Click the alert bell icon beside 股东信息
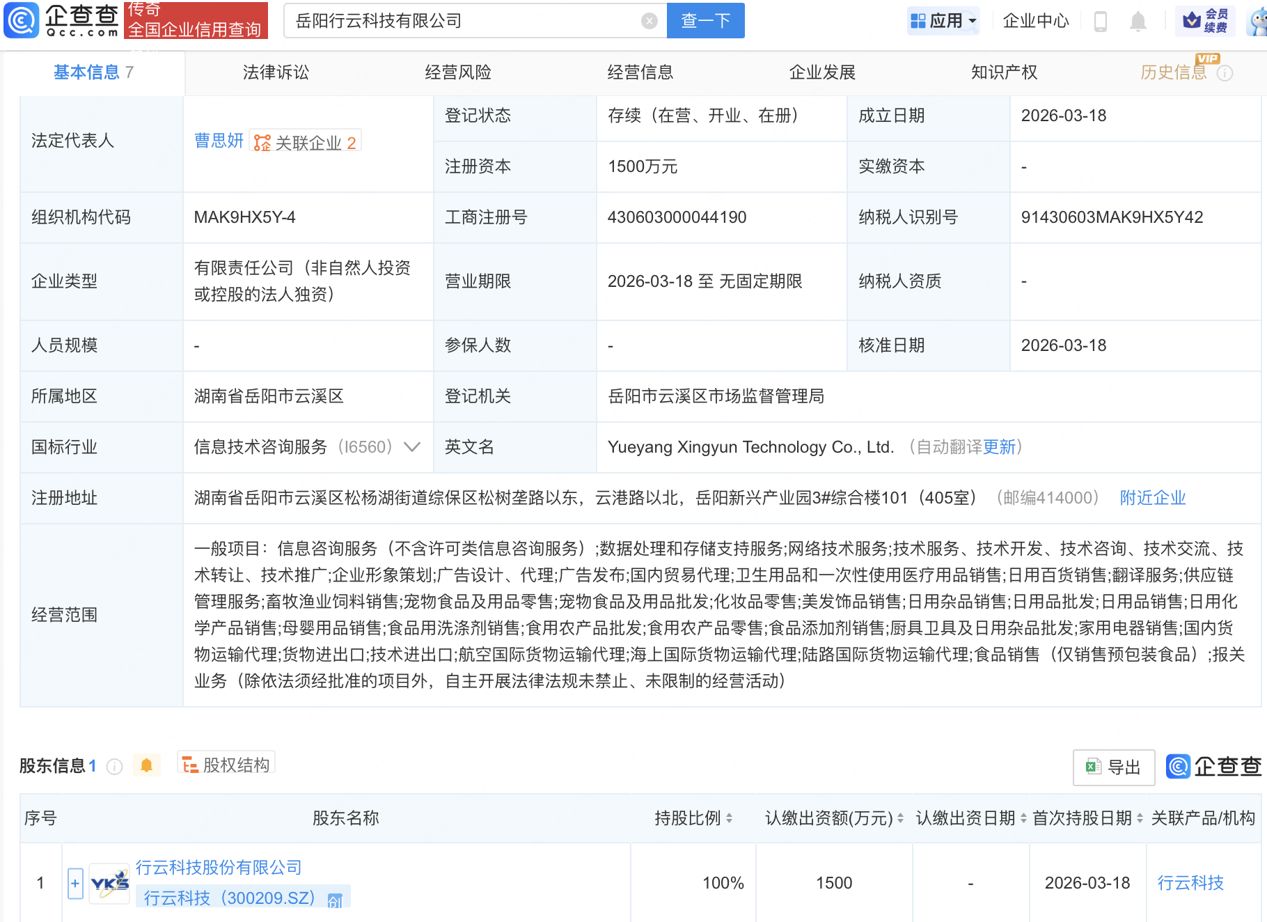 pyautogui.click(x=146, y=765)
